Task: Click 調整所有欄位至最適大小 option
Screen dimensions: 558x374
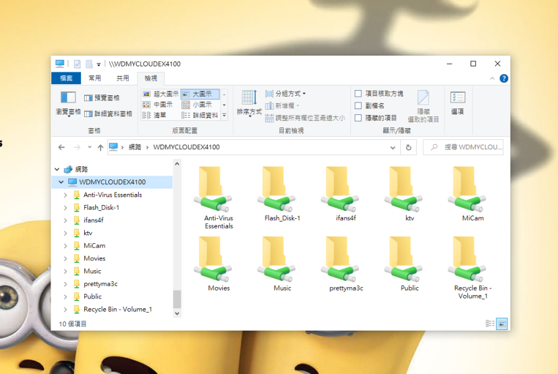Action: pyautogui.click(x=305, y=118)
